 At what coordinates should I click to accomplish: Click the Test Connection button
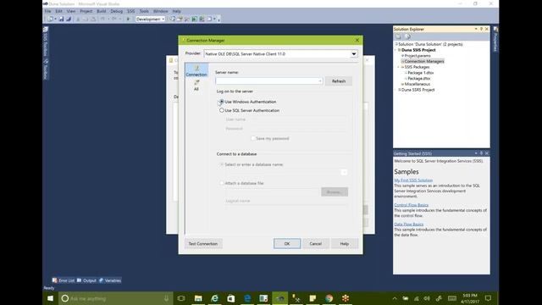click(x=203, y=243)
